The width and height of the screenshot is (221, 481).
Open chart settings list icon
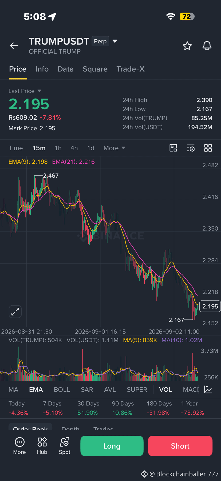[191, 148]
